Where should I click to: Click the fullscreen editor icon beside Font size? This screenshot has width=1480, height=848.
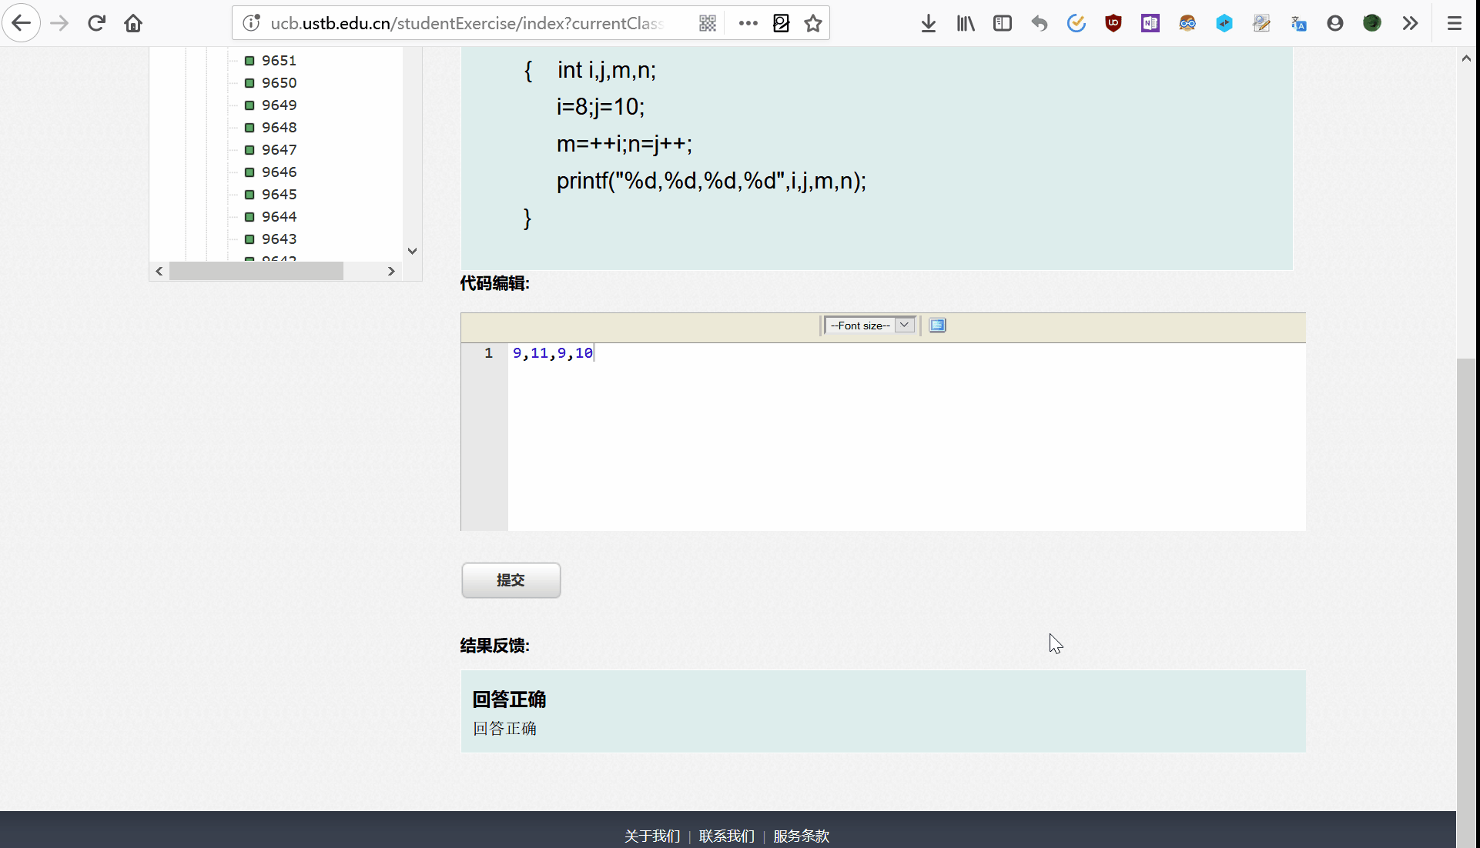[x=937, y=326]
